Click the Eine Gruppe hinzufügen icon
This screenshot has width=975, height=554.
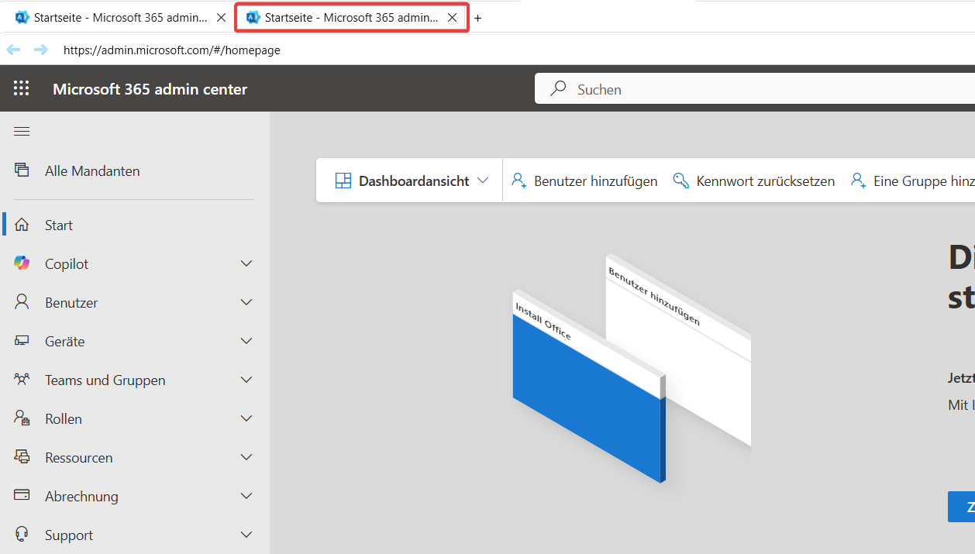click(x=858, y=181)
